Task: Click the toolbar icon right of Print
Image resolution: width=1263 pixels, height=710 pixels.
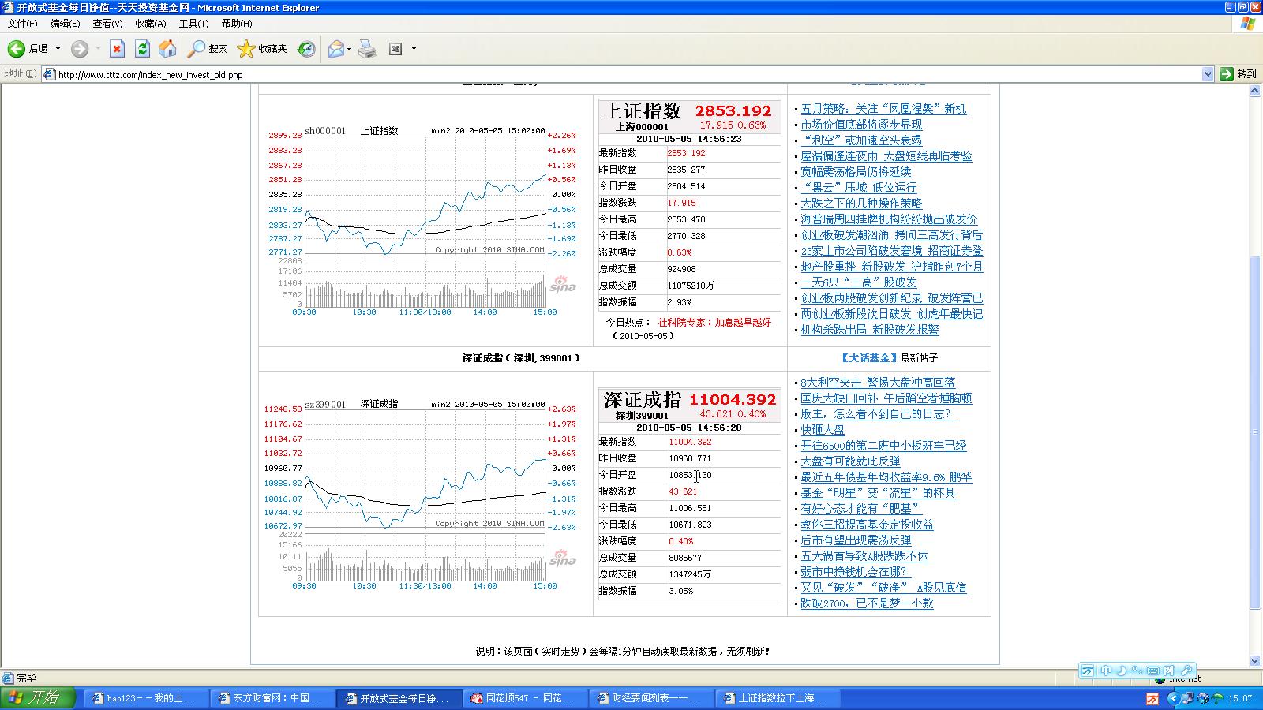Action: (395, 49)
